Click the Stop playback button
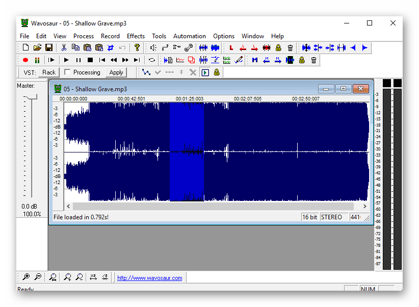This screenshot has width=419, height=307. point(90,60)
